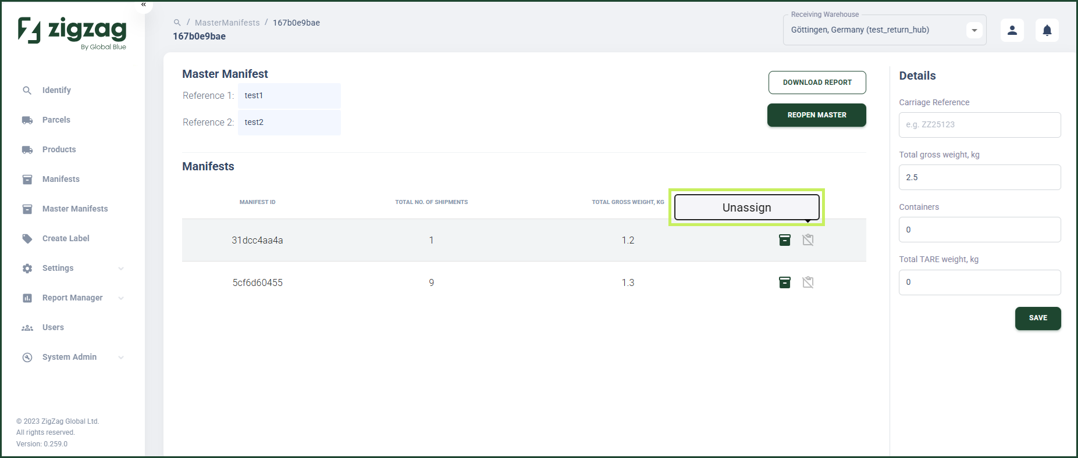This screenshot has height=458, width=1078.
Task: Click the Download Report button
Action: (x=817, y=83)
